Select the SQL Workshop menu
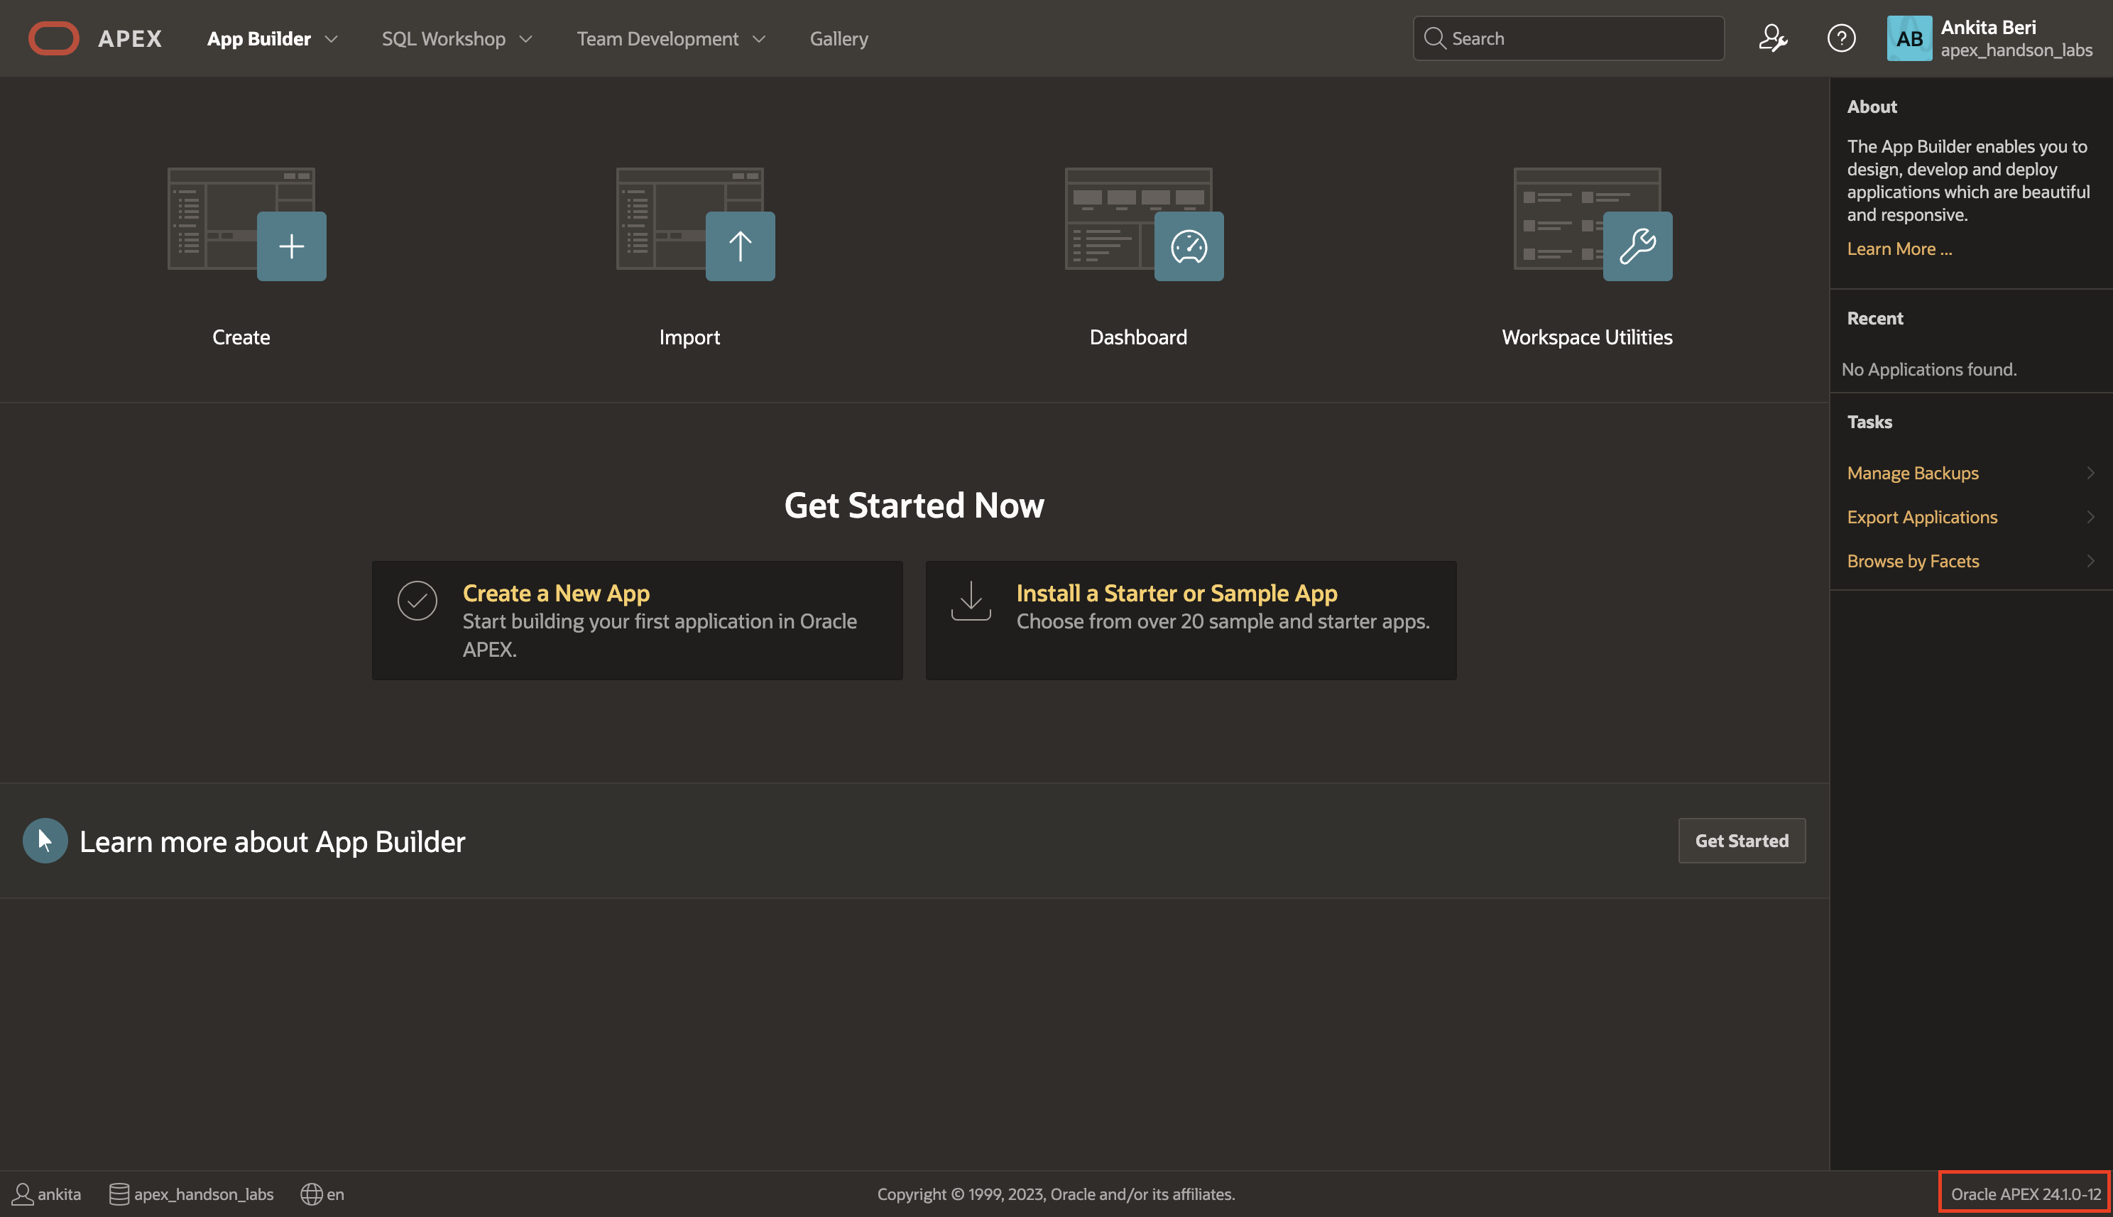Image resolution: width=2113 pixels, height=1217 pixels. pos(443,38)
